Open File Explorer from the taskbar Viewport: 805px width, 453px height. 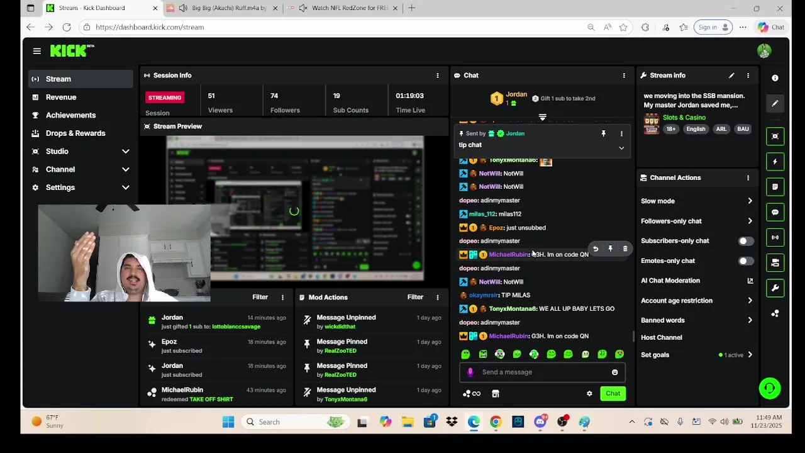(408, 422)
